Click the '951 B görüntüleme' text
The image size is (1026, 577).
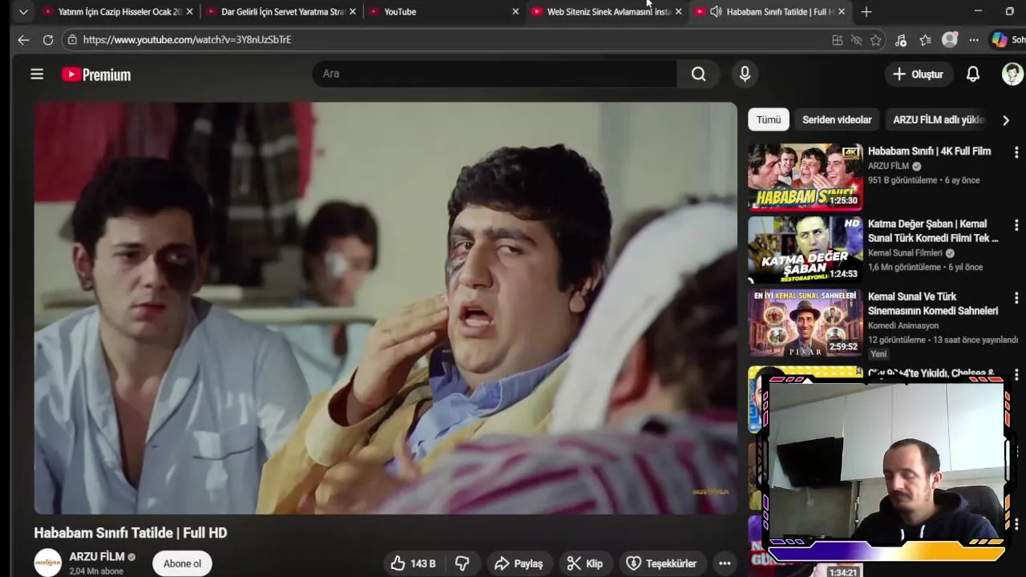(x=903, y=180)
